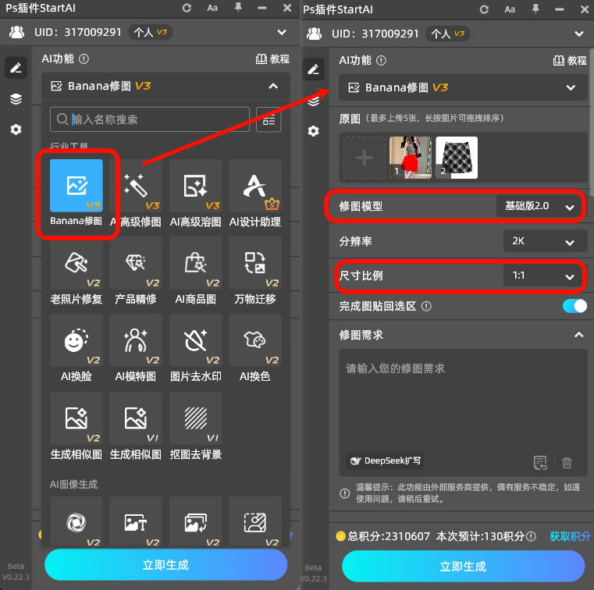Expand the account UID dropdown in right panel
The height and width of the screenshot is (590, 594).
[579, 34]
